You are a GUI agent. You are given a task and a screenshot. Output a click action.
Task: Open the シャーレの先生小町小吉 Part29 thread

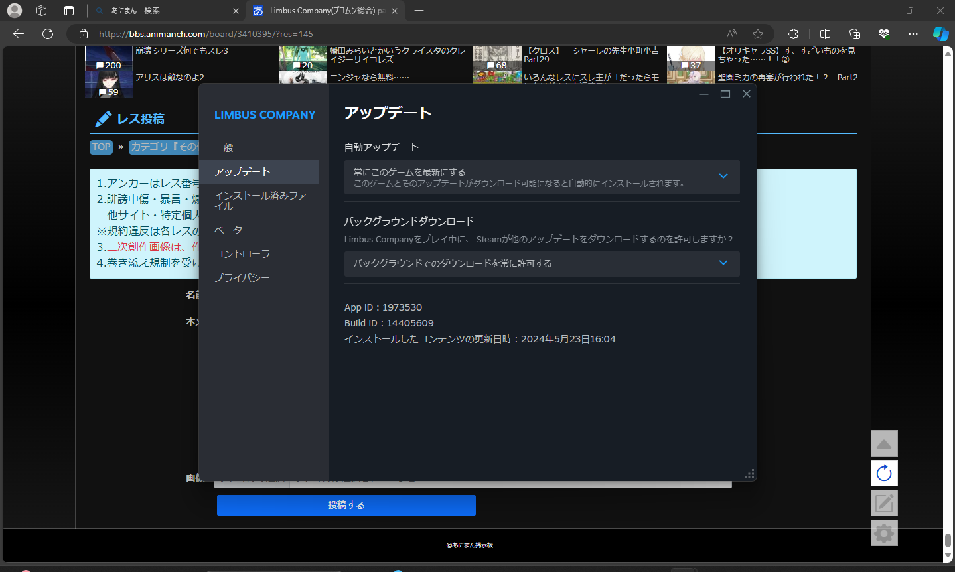(x=591, y=55)
